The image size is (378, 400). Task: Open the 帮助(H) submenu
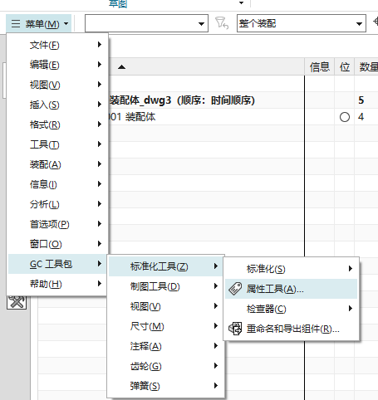click(x=57, y=284)
